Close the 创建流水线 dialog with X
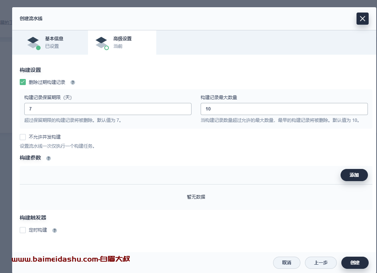377x273 pixels. 362,19
